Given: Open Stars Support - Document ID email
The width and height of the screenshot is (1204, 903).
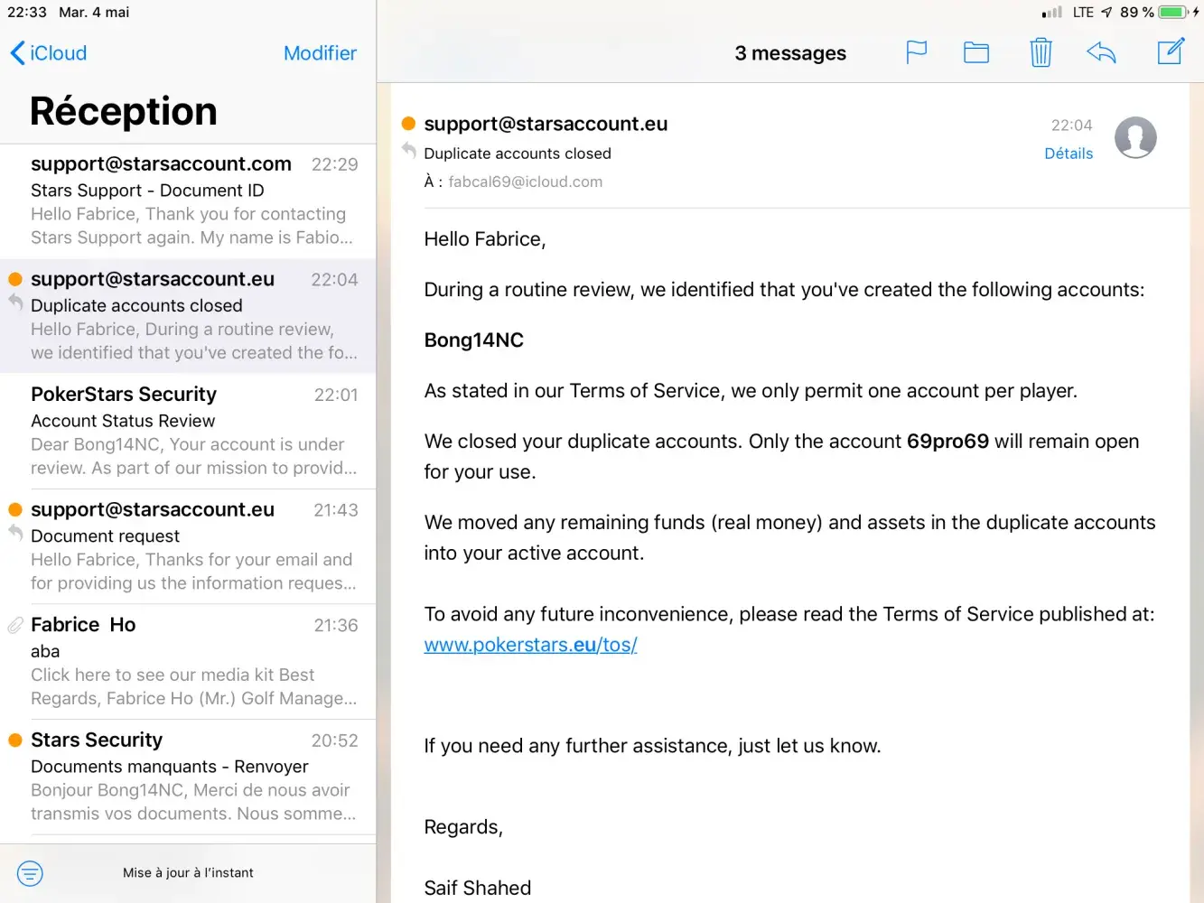Looking at the screenshot, I should point(188,200).
